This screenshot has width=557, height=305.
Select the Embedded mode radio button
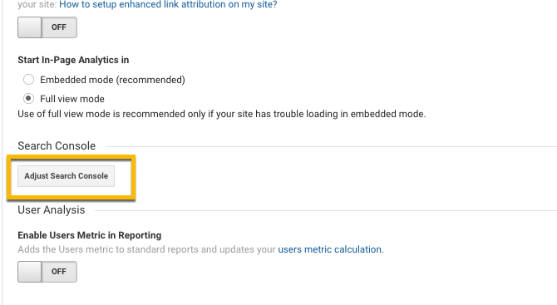point(29,80)
